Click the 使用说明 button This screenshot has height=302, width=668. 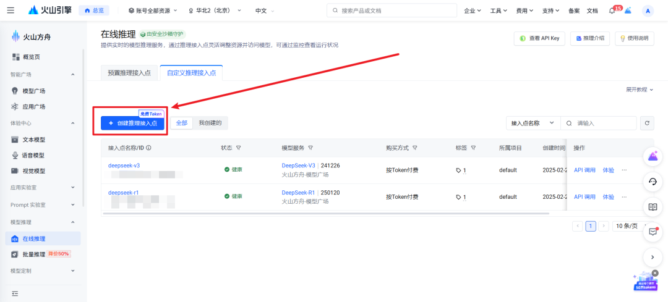click(634, 38)
